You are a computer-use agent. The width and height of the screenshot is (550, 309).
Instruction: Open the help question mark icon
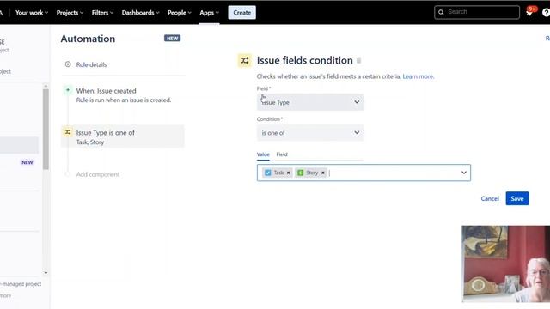(x=547, y=13)
